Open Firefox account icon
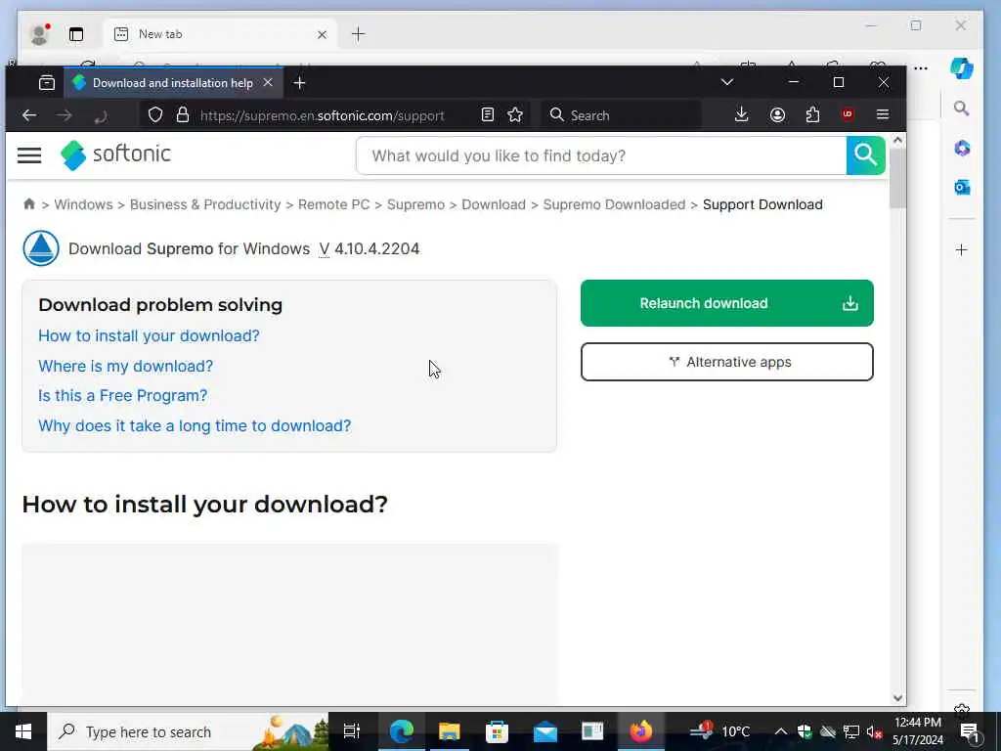Viewport: 1001px width, 751px height. click(777, 115)
